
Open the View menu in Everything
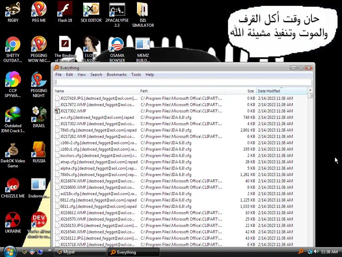coord(81,75)
